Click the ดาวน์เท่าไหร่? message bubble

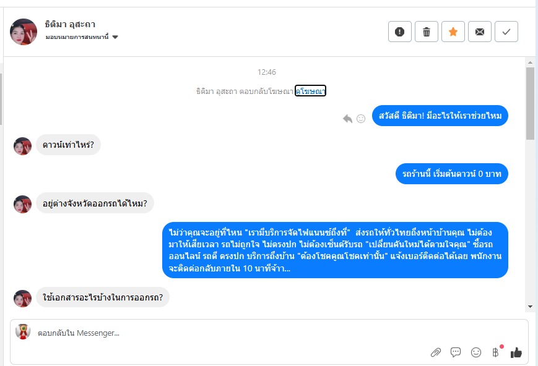point(68,145)
